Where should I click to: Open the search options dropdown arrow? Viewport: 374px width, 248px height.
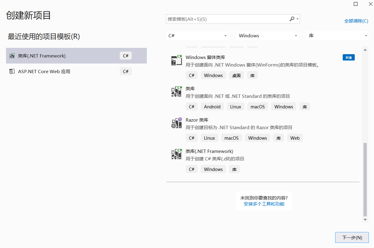point(298,19)
